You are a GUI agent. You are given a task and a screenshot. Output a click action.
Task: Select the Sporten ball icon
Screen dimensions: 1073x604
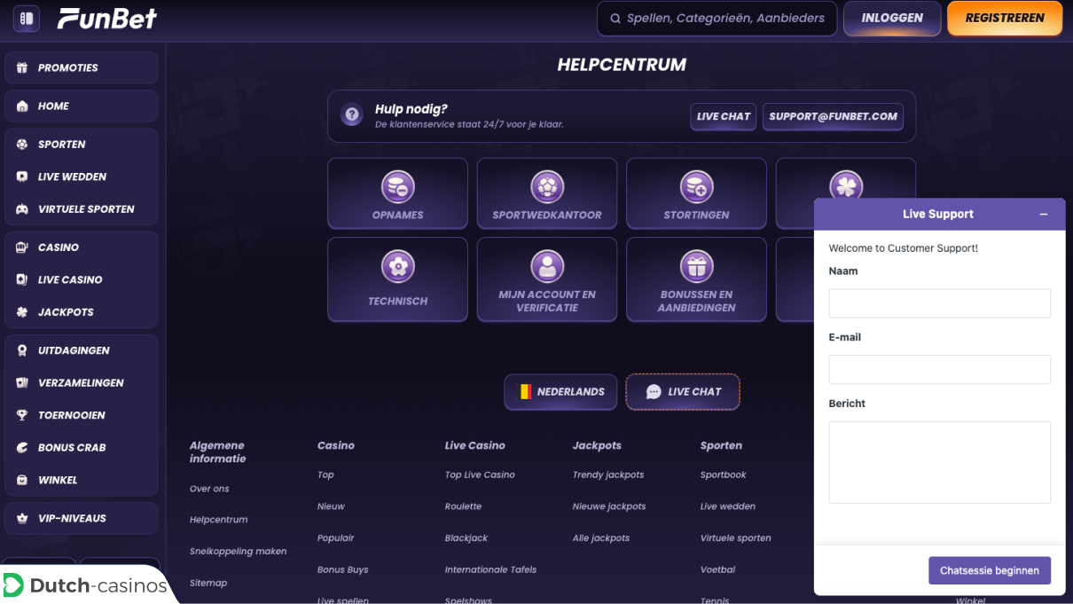coord(22,144)
